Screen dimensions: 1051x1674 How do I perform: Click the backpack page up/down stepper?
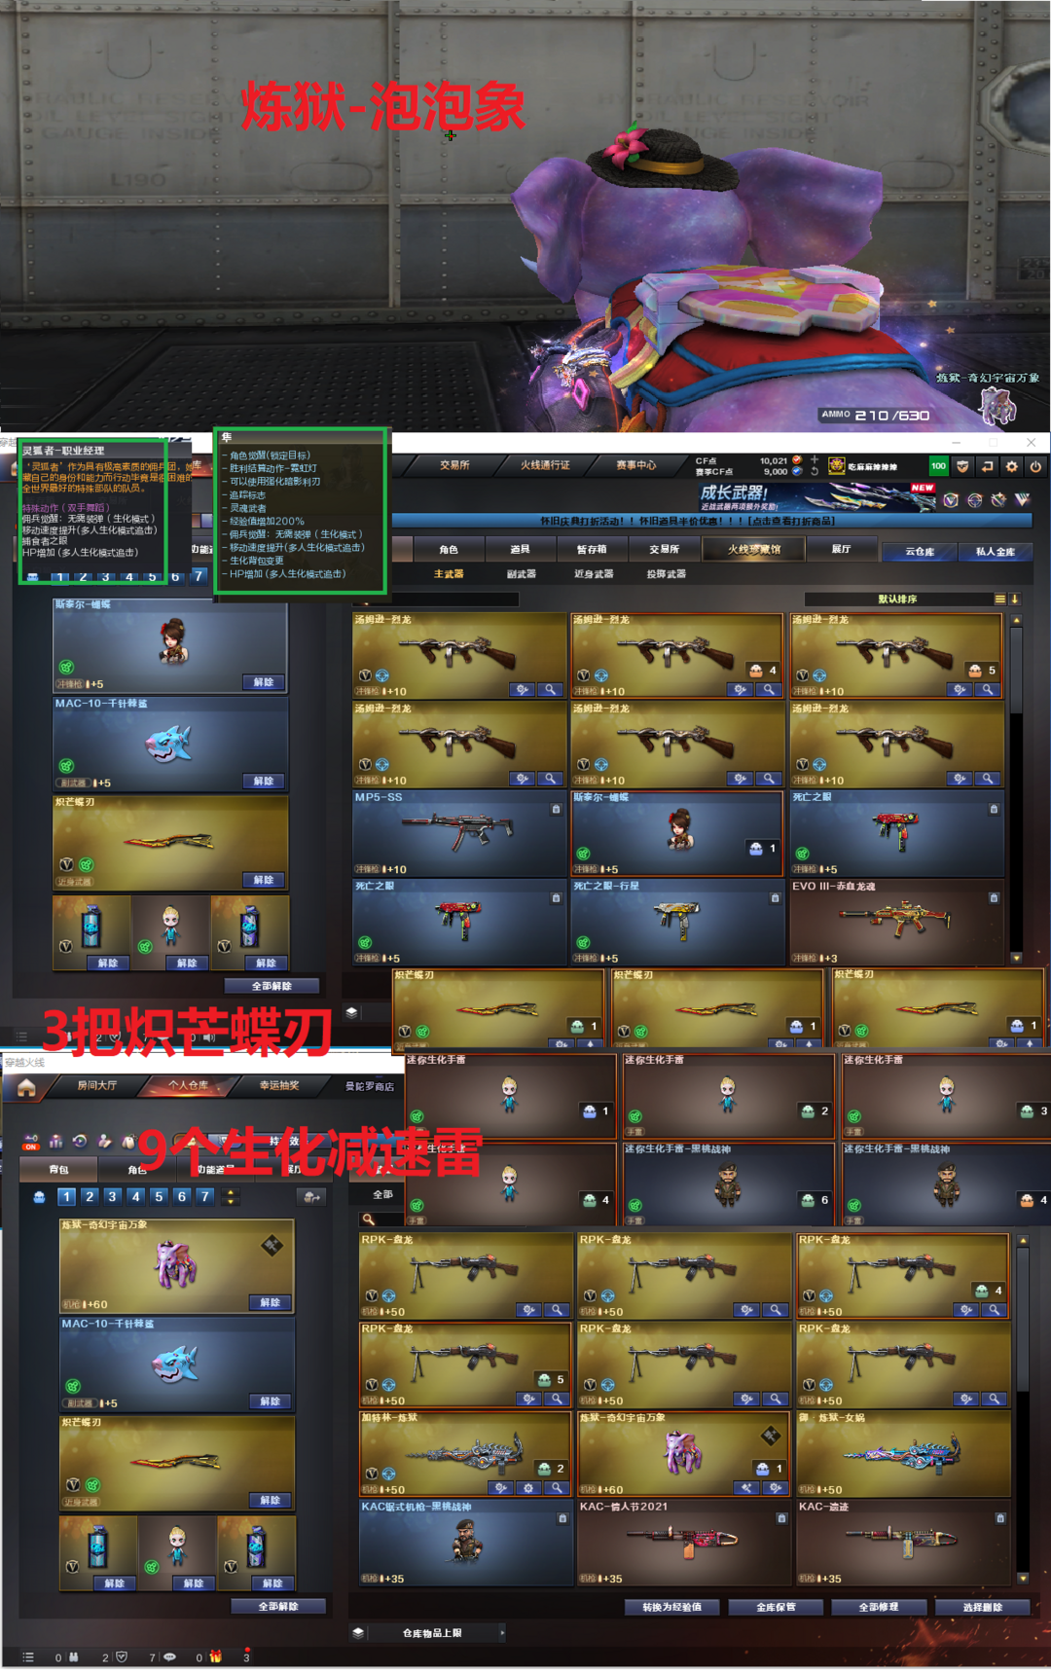pos(231,1196)
